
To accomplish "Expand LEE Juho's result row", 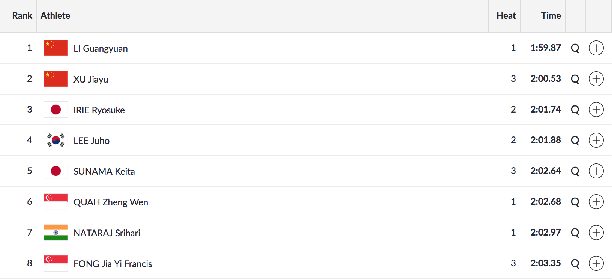I will click(596, 140).
